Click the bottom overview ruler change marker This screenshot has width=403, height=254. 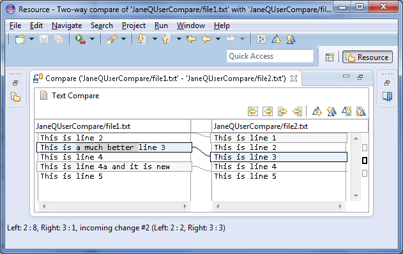click(x=365, y=174)
